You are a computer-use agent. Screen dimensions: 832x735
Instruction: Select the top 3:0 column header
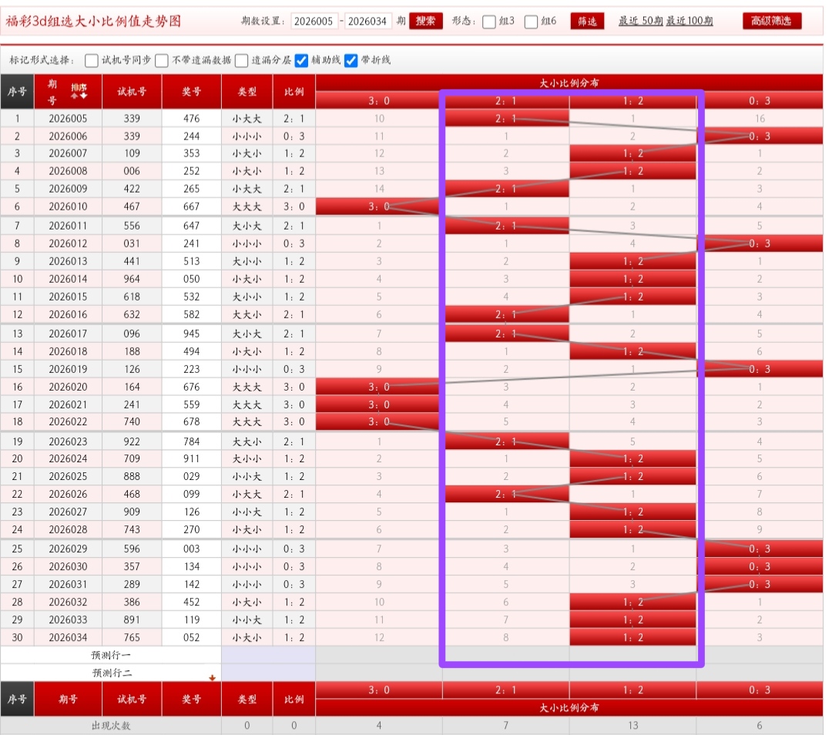pyautogui.click(x=378, y=100)
